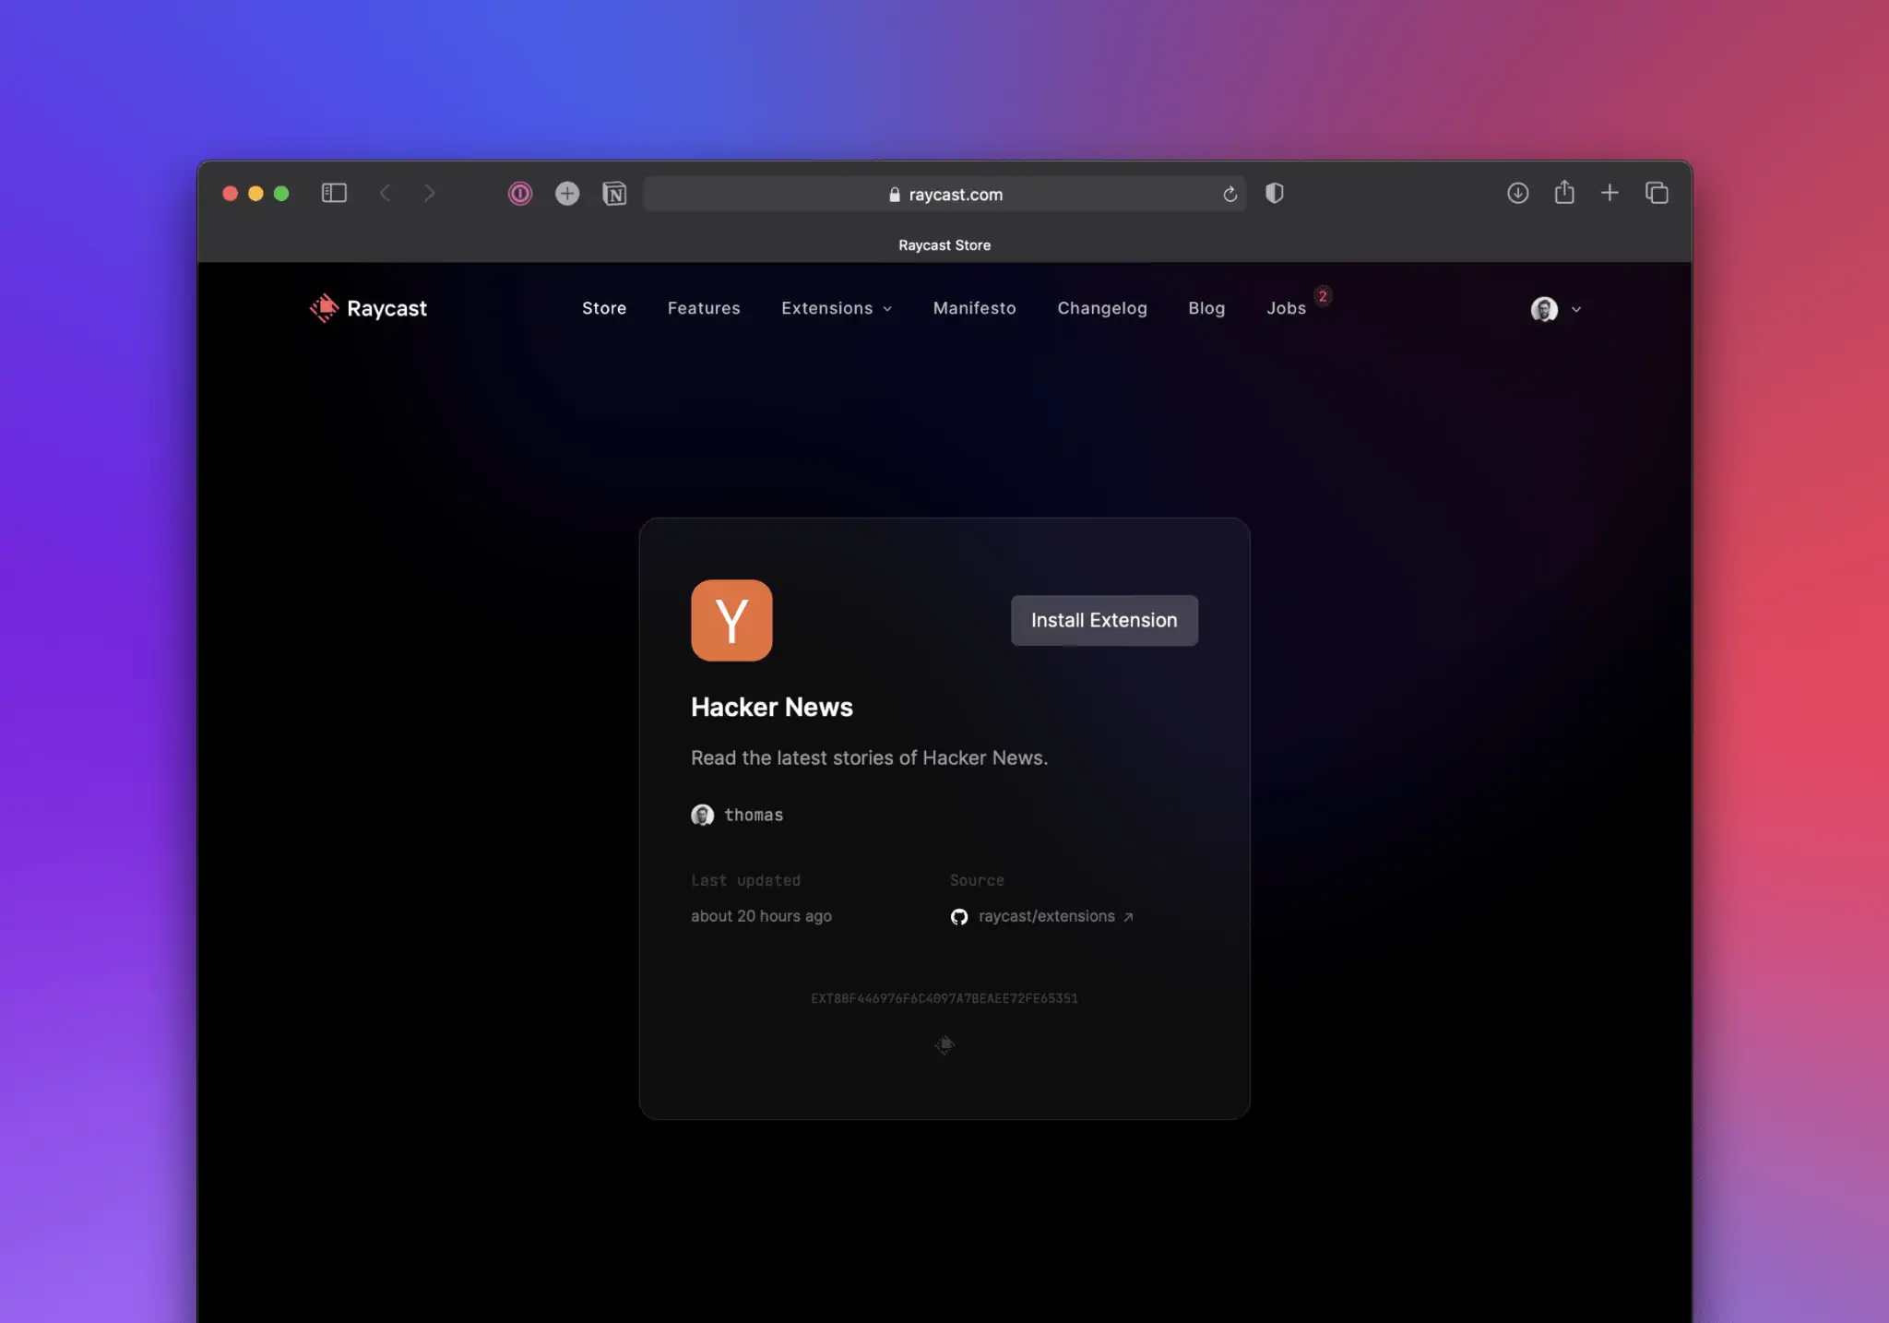The image size is (1889, 1323).
Task: Open the Changelog nav item
Action: [x=1102, y=308]
